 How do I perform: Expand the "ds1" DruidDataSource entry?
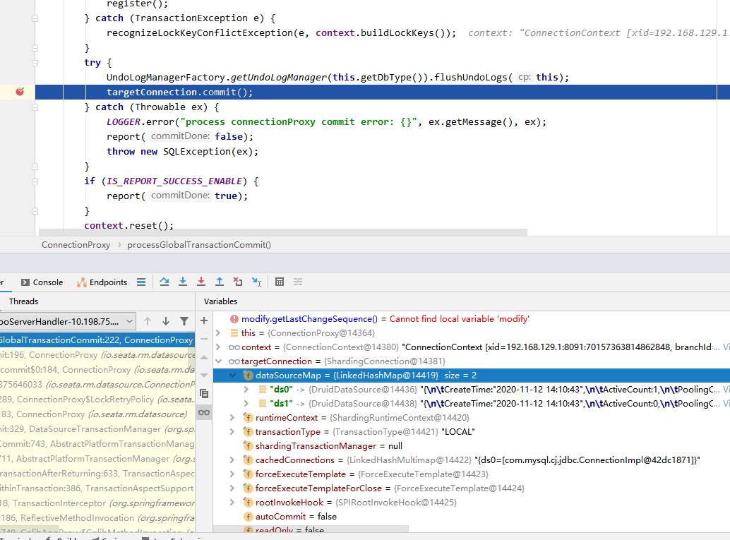246,404
